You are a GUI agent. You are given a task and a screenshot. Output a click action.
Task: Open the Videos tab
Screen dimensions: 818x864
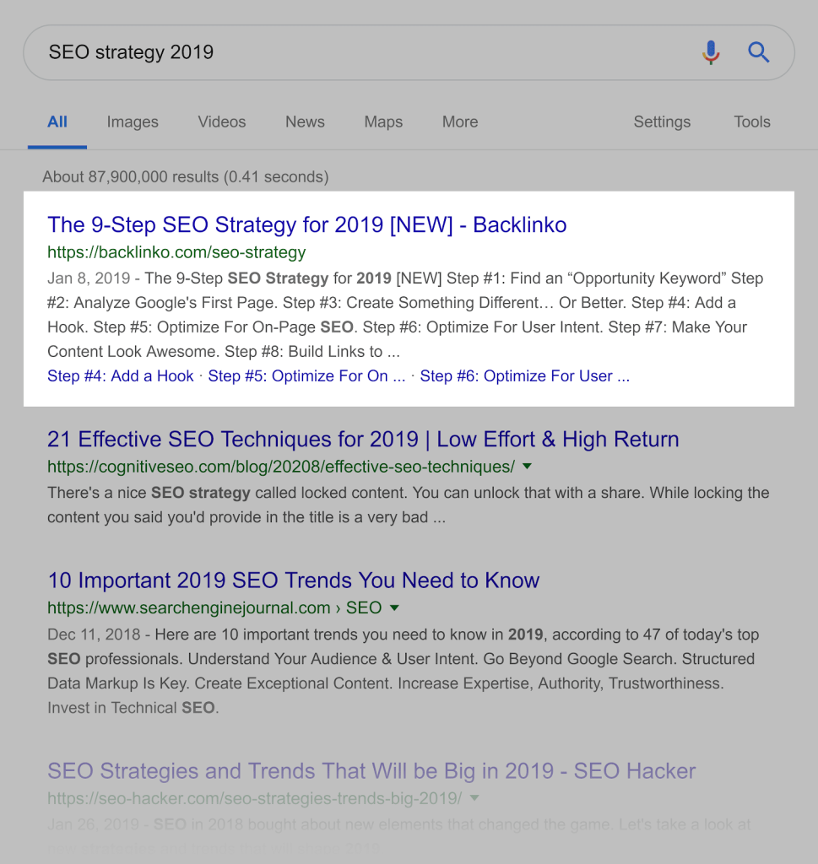click(222, 121)
